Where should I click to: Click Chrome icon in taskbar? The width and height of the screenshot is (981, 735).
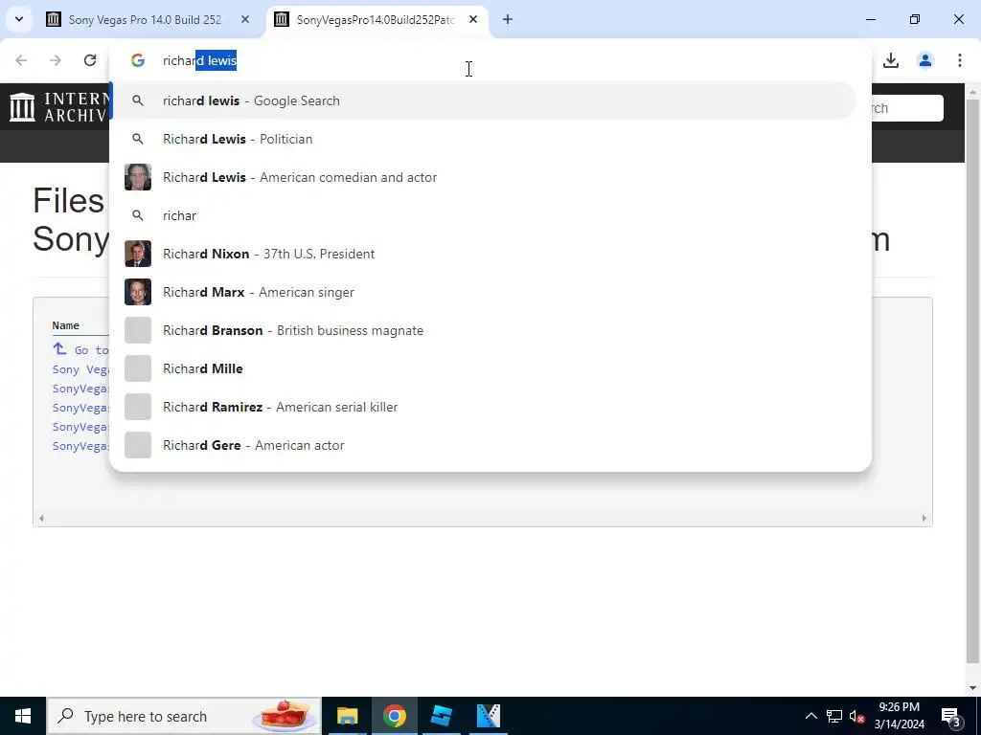pyautogui.click(x=394, y=716)
